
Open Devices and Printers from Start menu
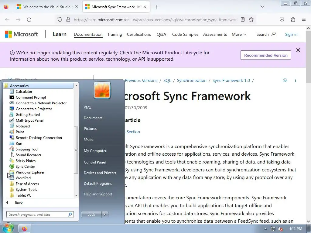(100, 173)
